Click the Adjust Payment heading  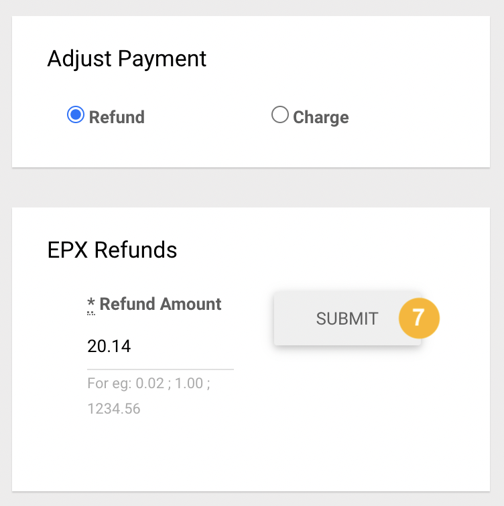(x=127, y=59)
